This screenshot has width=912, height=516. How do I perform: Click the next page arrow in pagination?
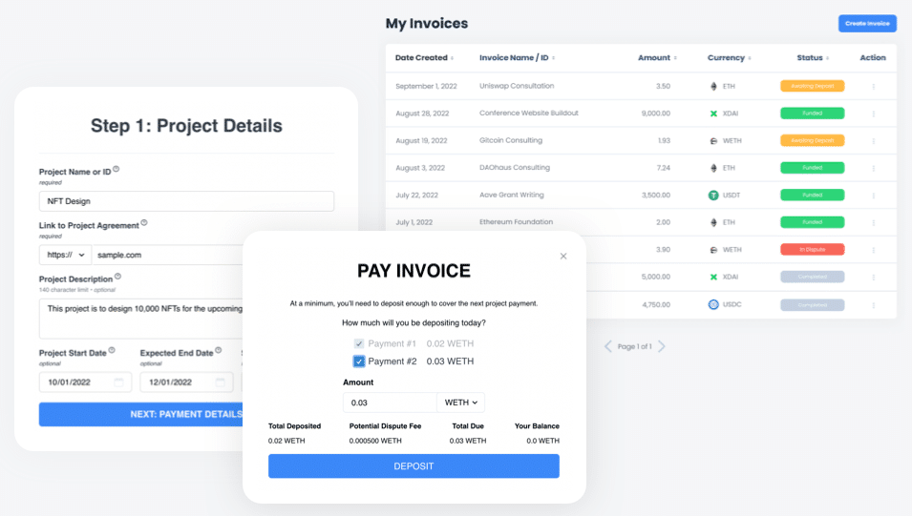(661, 346)
